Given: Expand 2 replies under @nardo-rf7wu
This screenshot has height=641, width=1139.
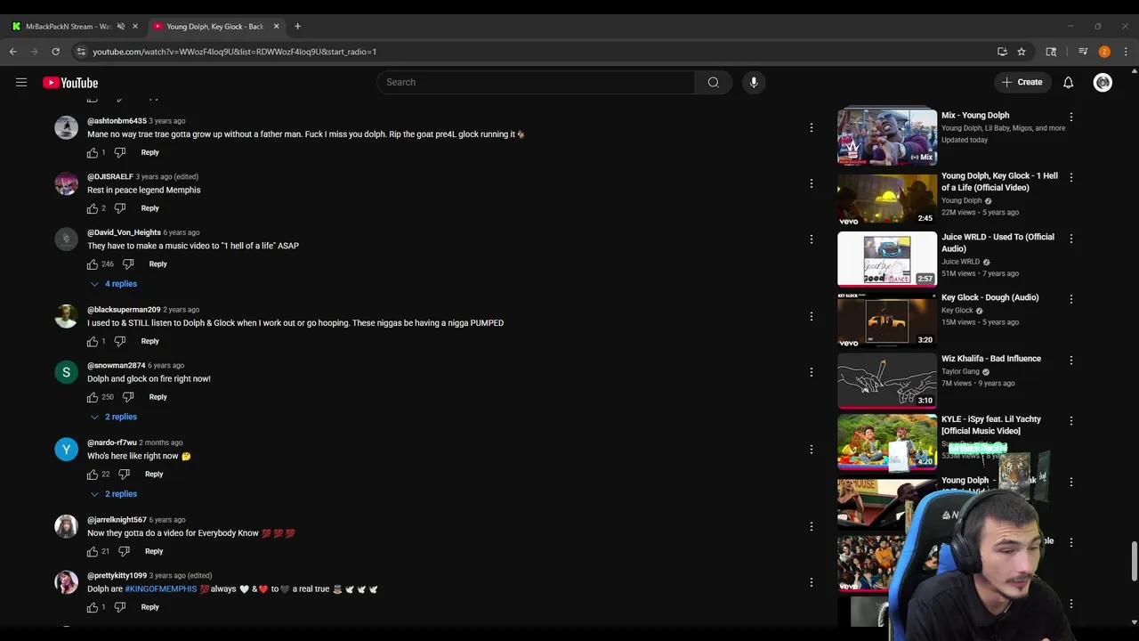Looking at the screenshot, I should [113, 494].
